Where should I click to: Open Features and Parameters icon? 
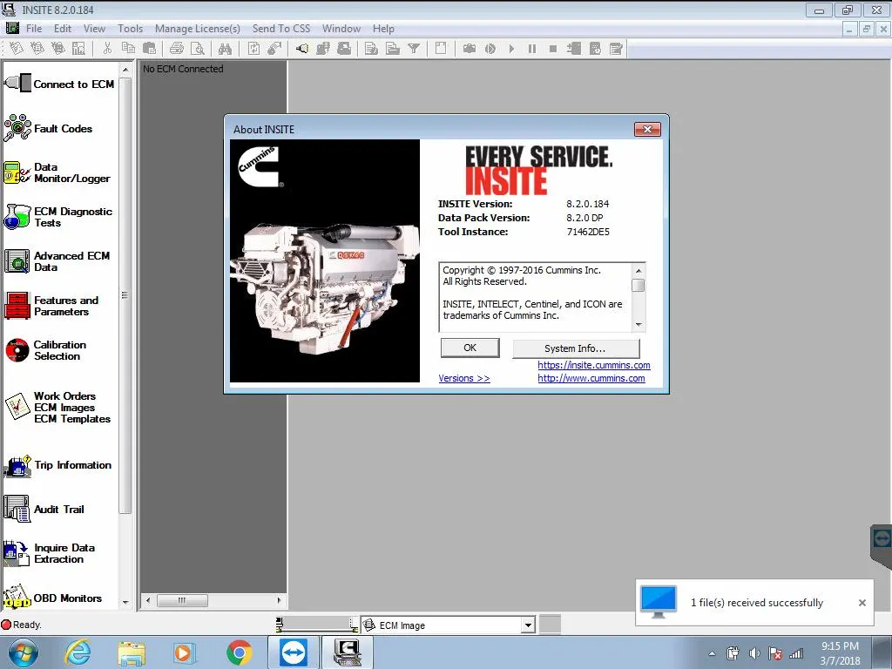point(17,306)
